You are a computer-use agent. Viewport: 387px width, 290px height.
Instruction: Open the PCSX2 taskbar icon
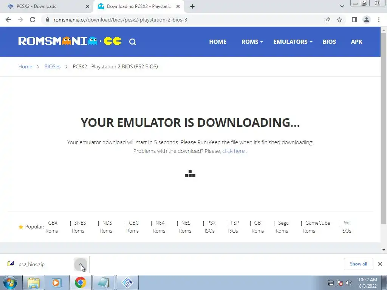click(x=127, y=282)
